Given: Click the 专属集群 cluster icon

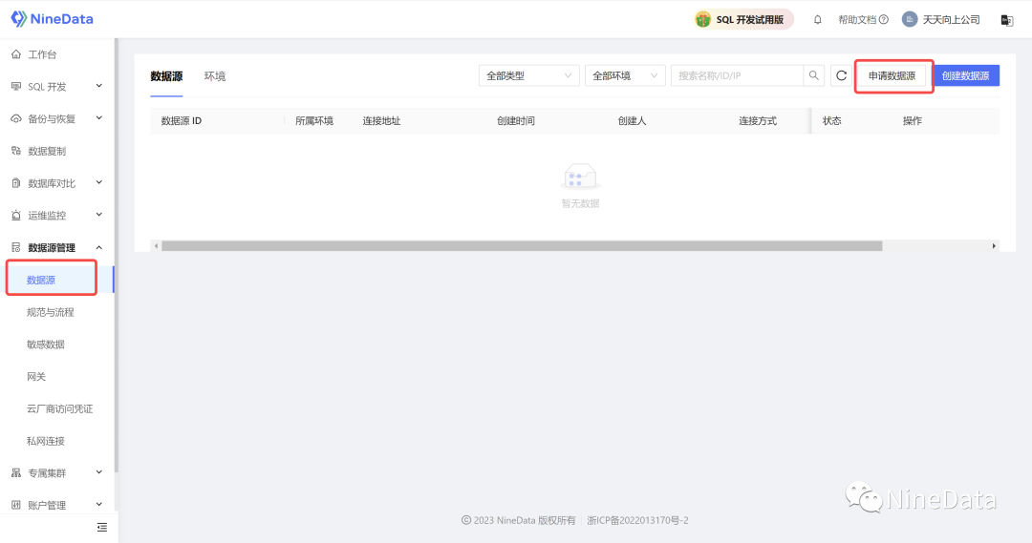Looking at the screenshot, I should pyautogui.click(x=16, y=473).
